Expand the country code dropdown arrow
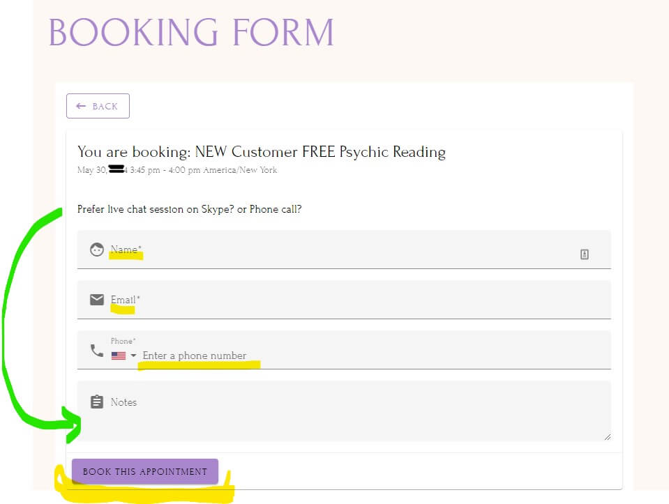Image resolution: width=669 pixels, height=504 pixels. 133,356
